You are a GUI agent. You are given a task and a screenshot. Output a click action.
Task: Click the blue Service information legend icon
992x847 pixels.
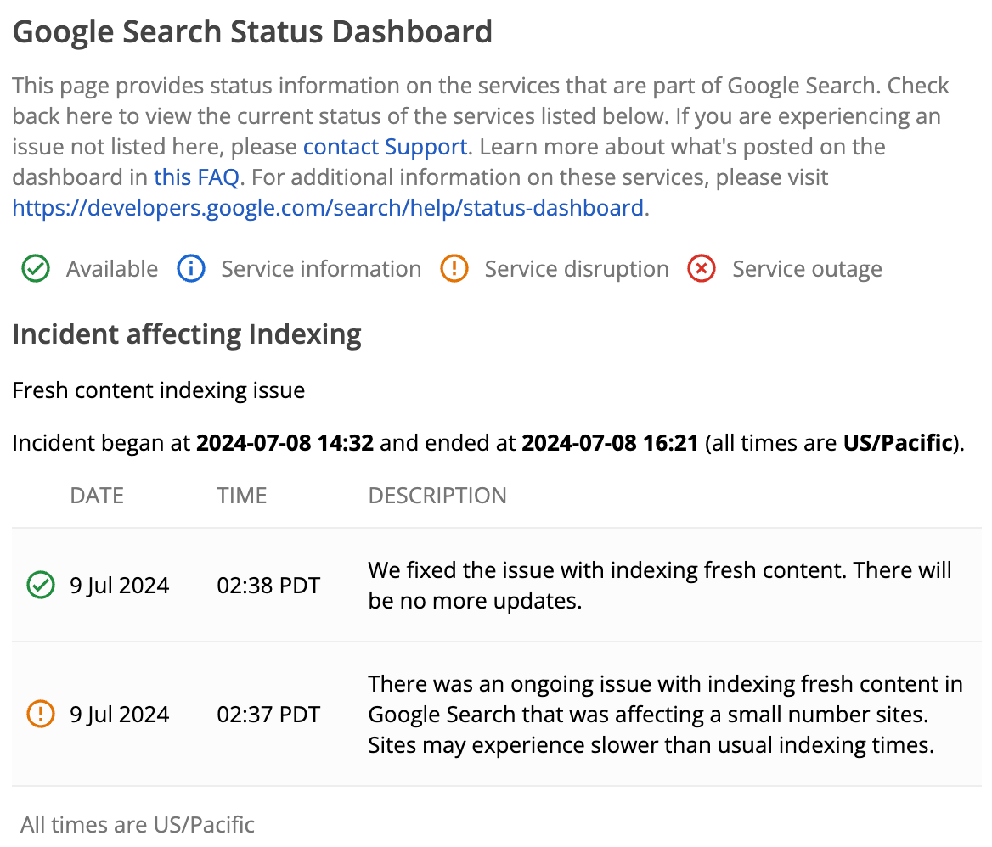pos(190,269)
